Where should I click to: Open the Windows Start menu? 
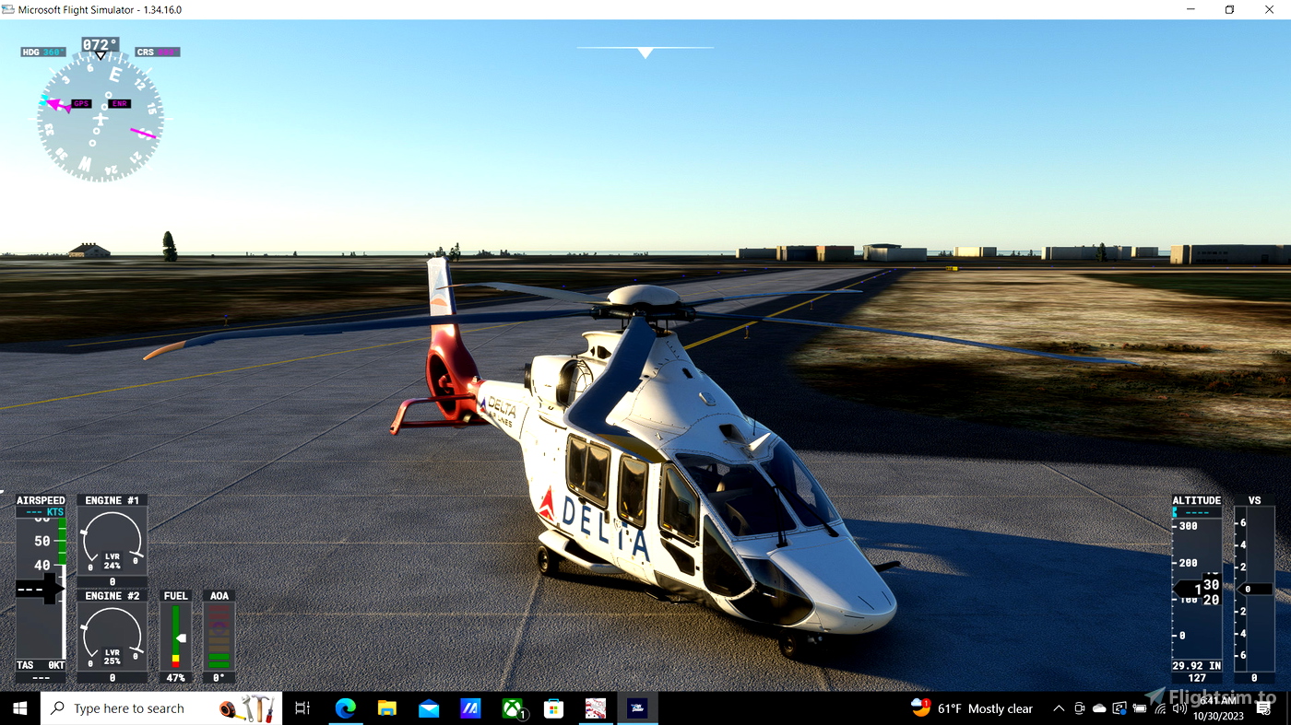19,708
